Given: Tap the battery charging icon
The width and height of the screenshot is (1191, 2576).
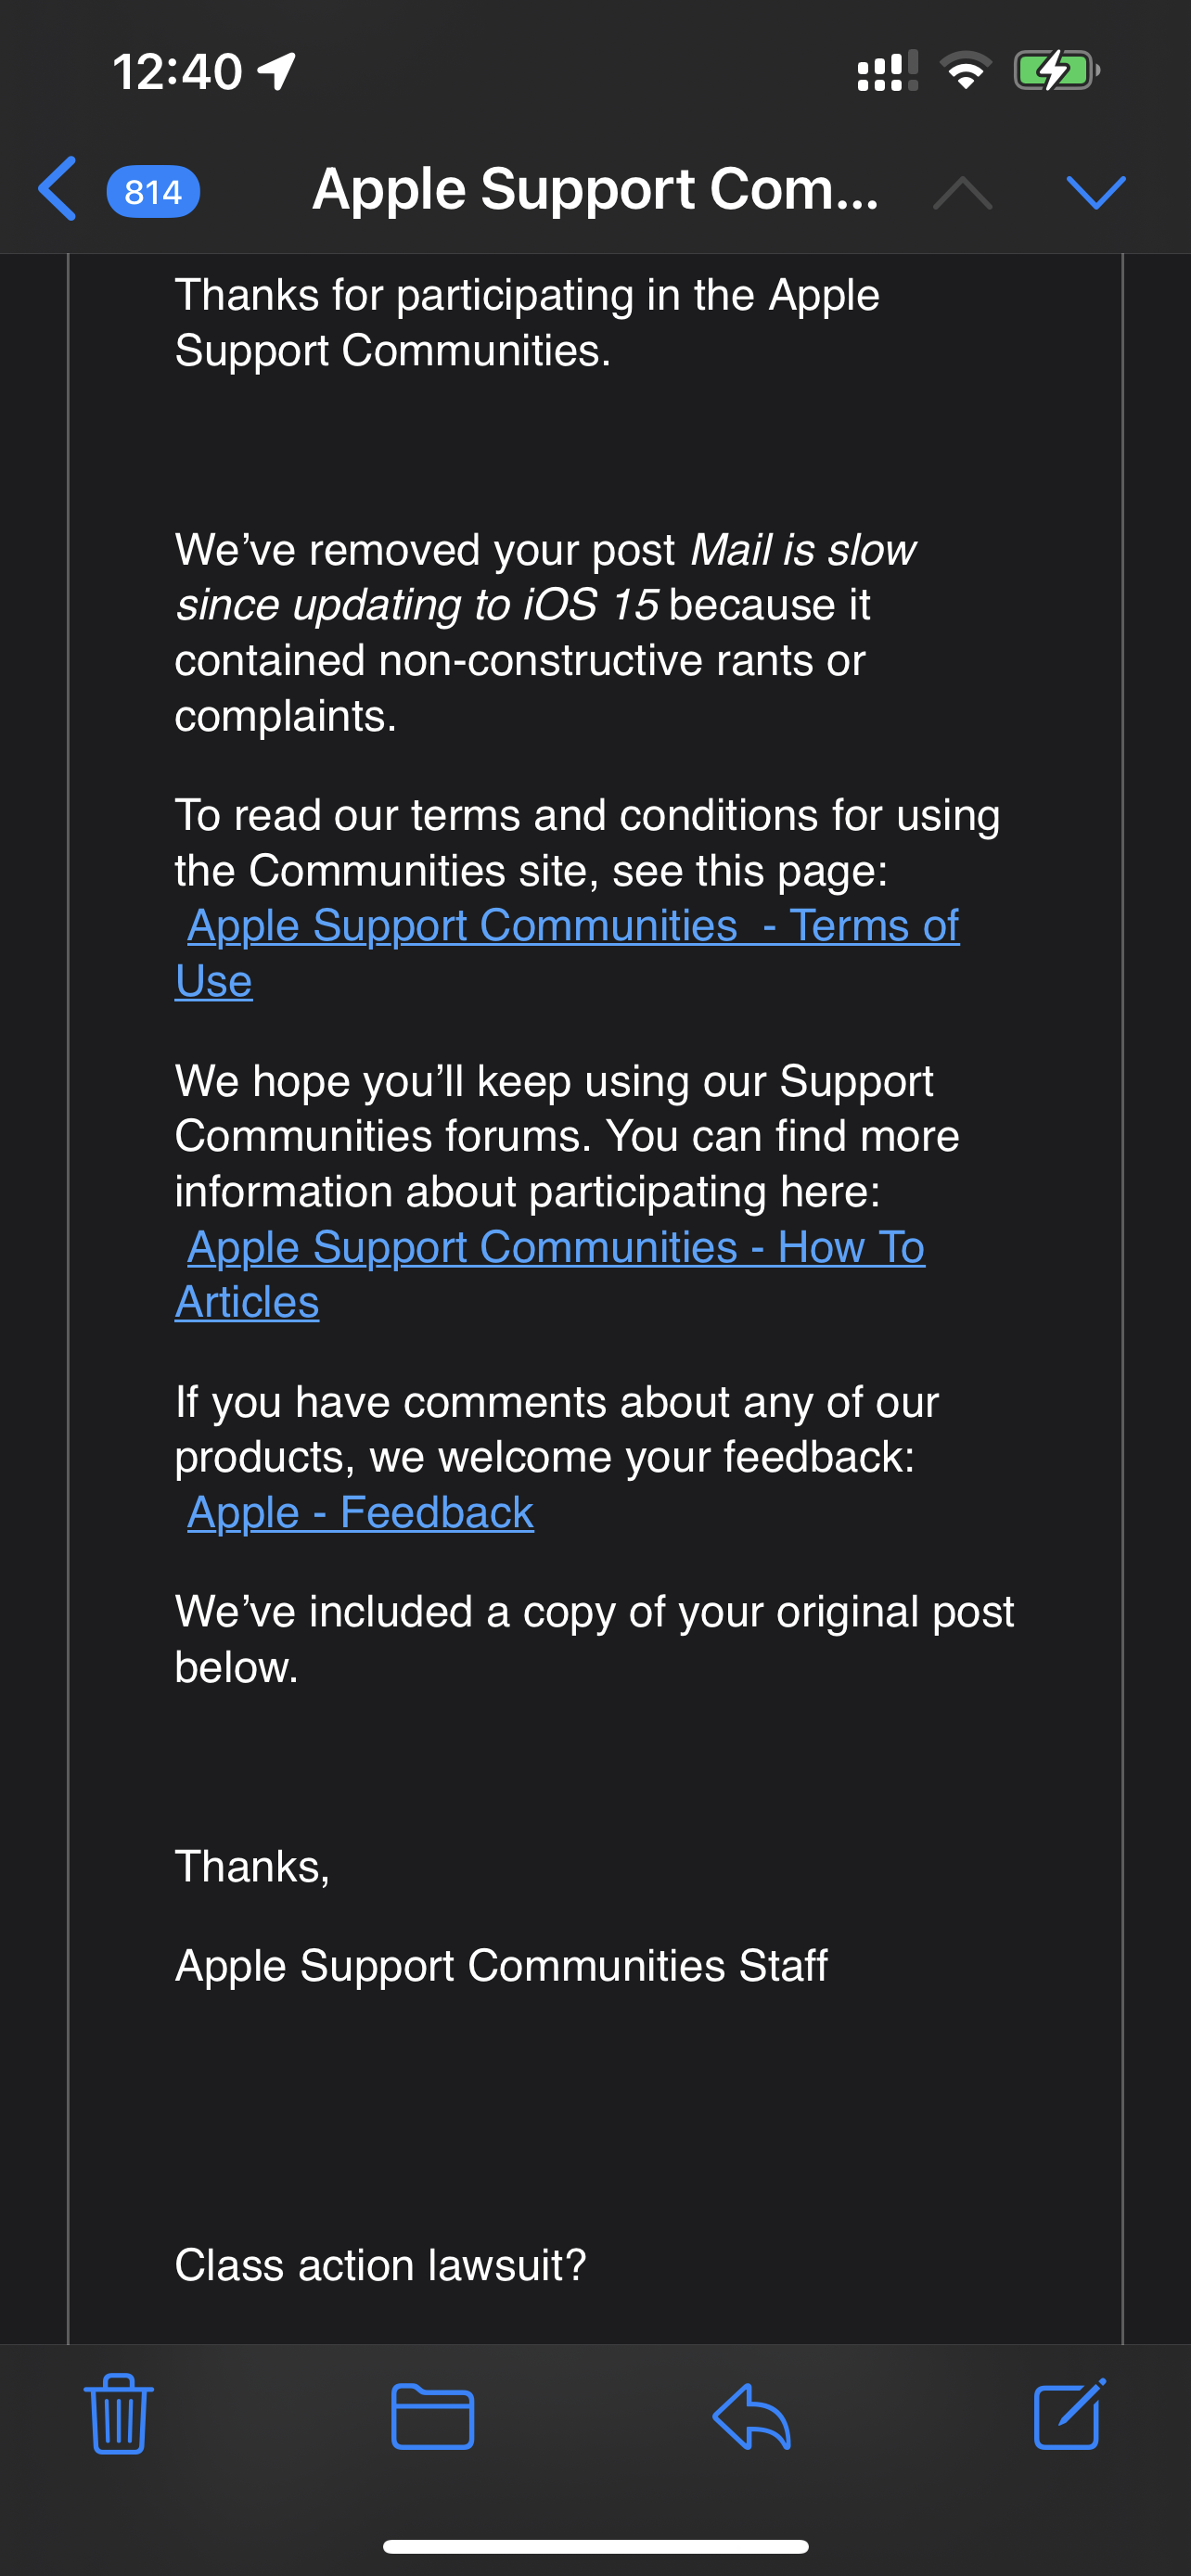Looking at the screenshot, I should pos(1056,71).
